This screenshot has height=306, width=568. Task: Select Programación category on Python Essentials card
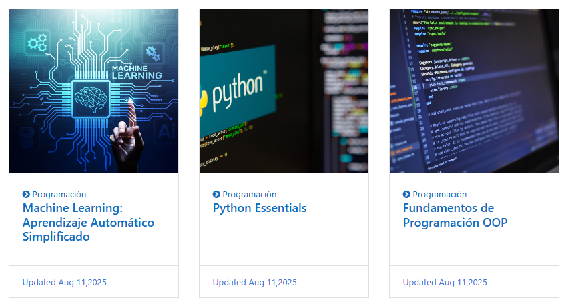click(250, 195)
